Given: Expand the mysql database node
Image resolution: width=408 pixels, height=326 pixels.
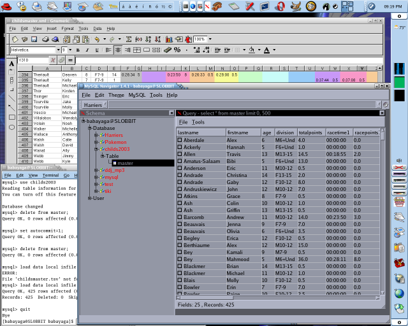Looking at the screenshot, I should [x=96, y=177].
